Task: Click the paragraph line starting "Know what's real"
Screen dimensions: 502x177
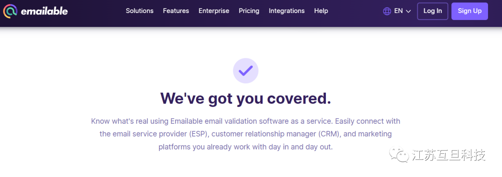Action: point(245,121)
